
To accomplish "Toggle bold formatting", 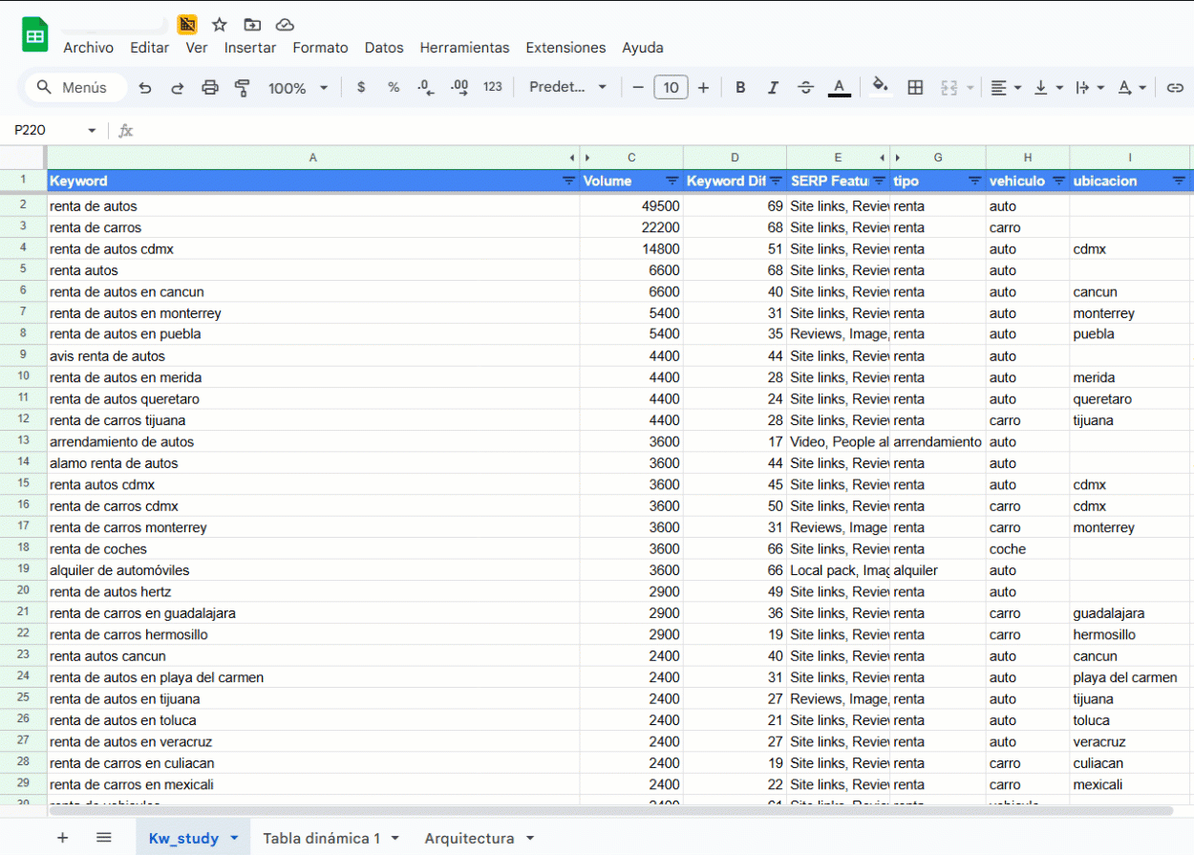I will click(x=740, y=88).
